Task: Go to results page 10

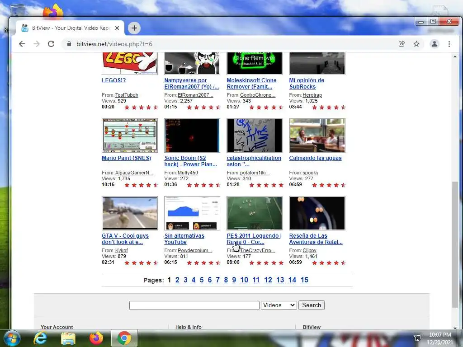Action: (244, 280)
